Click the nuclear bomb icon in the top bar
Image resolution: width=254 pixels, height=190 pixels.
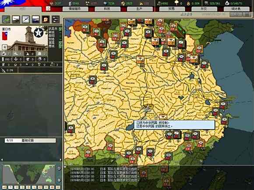pyautogui.click(x=176, y=3)
